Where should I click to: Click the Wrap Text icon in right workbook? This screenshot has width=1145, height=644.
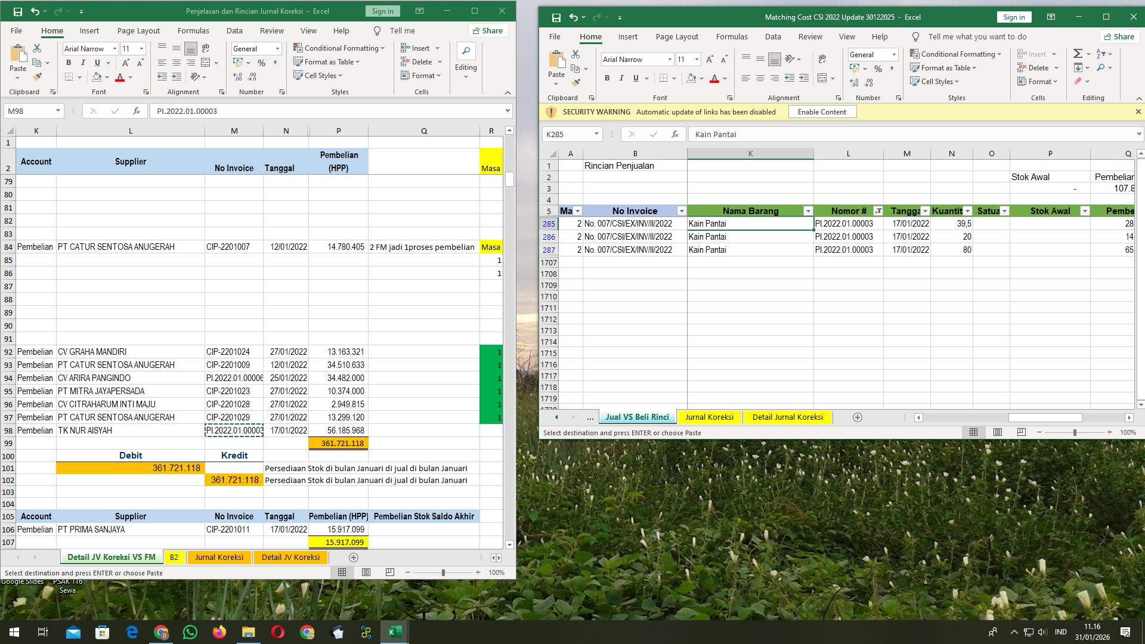(822, 59)
